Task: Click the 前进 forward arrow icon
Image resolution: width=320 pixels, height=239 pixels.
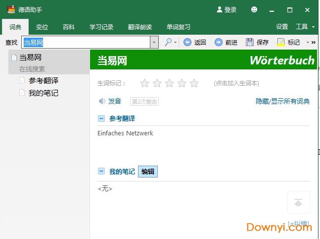Action: (218, 43)
